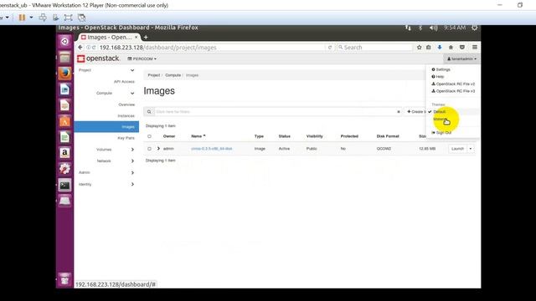Click the Firefox Search box
This screenshot has height=301, width=536.
click(x=374, y=48)
